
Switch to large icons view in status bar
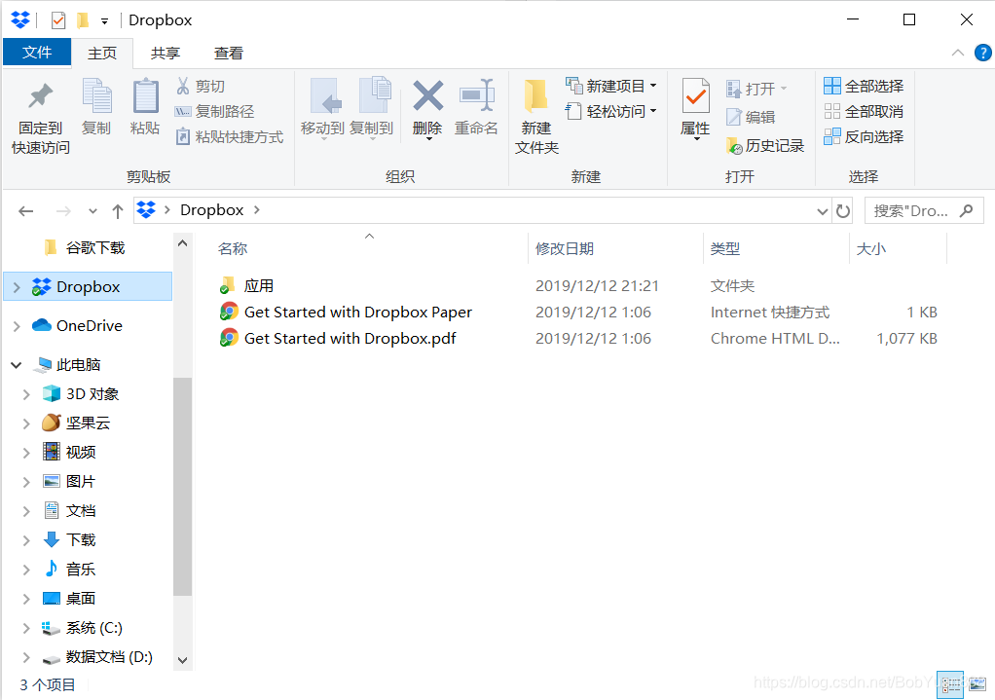pyautogui.click(x=977, y=684)
